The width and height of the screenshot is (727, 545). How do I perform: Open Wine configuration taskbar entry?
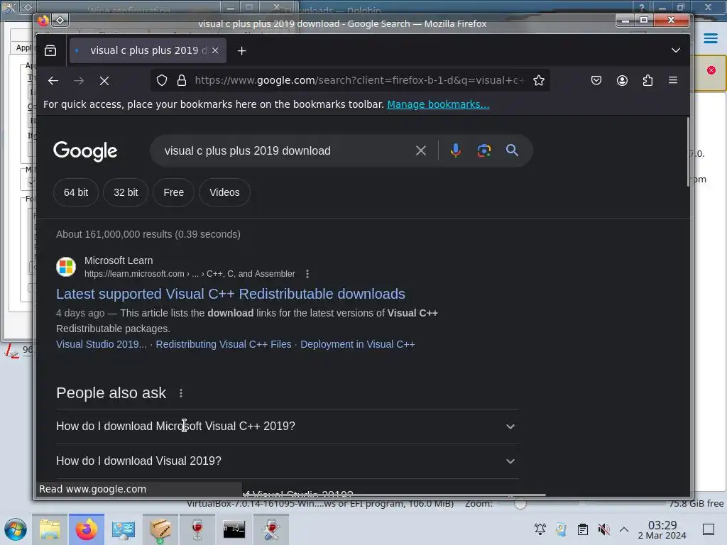[270, 529]
